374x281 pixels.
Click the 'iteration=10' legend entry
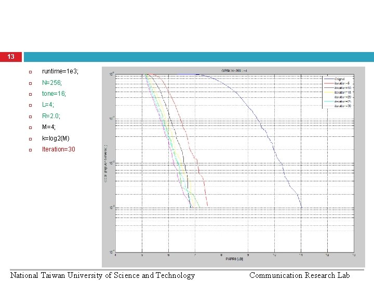click(x=338, y=88)
